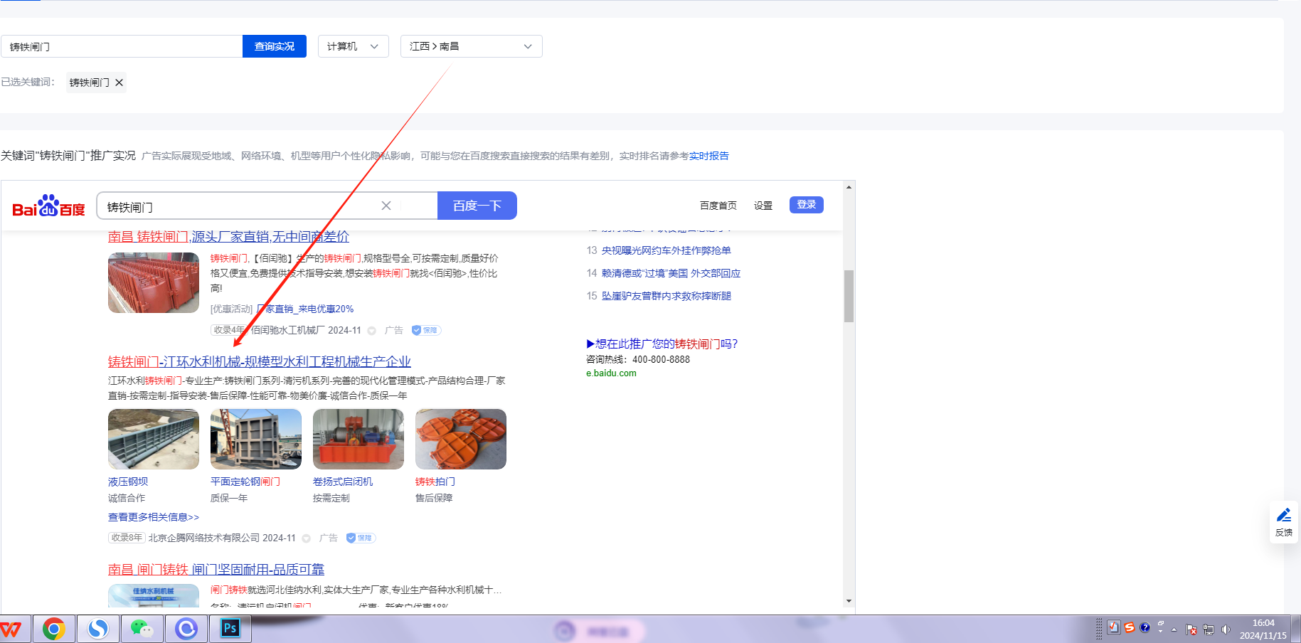
Task: Open the Action Center flag icon
Action: coord(1191,629)
